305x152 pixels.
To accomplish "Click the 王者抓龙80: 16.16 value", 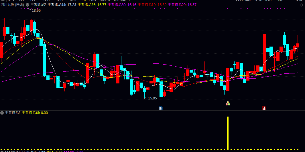I will click(122, 5).
